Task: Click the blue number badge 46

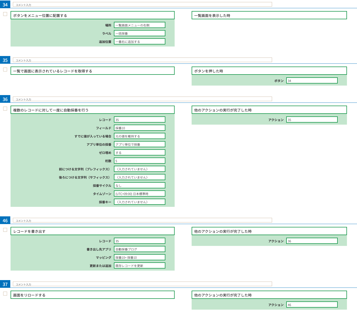Action: (x=5, y=221)
